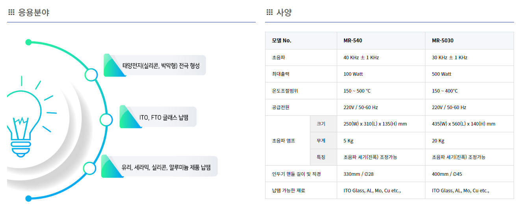The height and width of the screenshot is (208, 516).
Task: Click the grid icon beside 응용분야 heading
Action: [x=11, y=12]
